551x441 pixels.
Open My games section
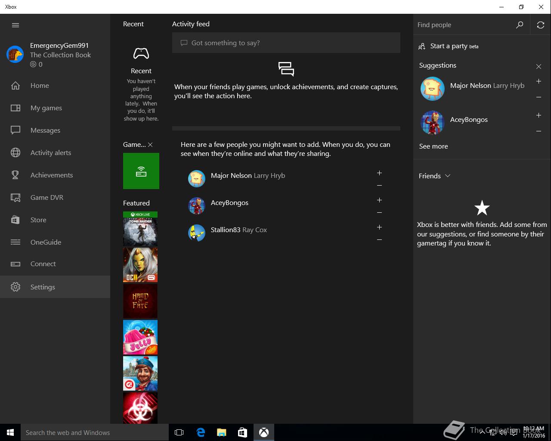pos(55,108)
